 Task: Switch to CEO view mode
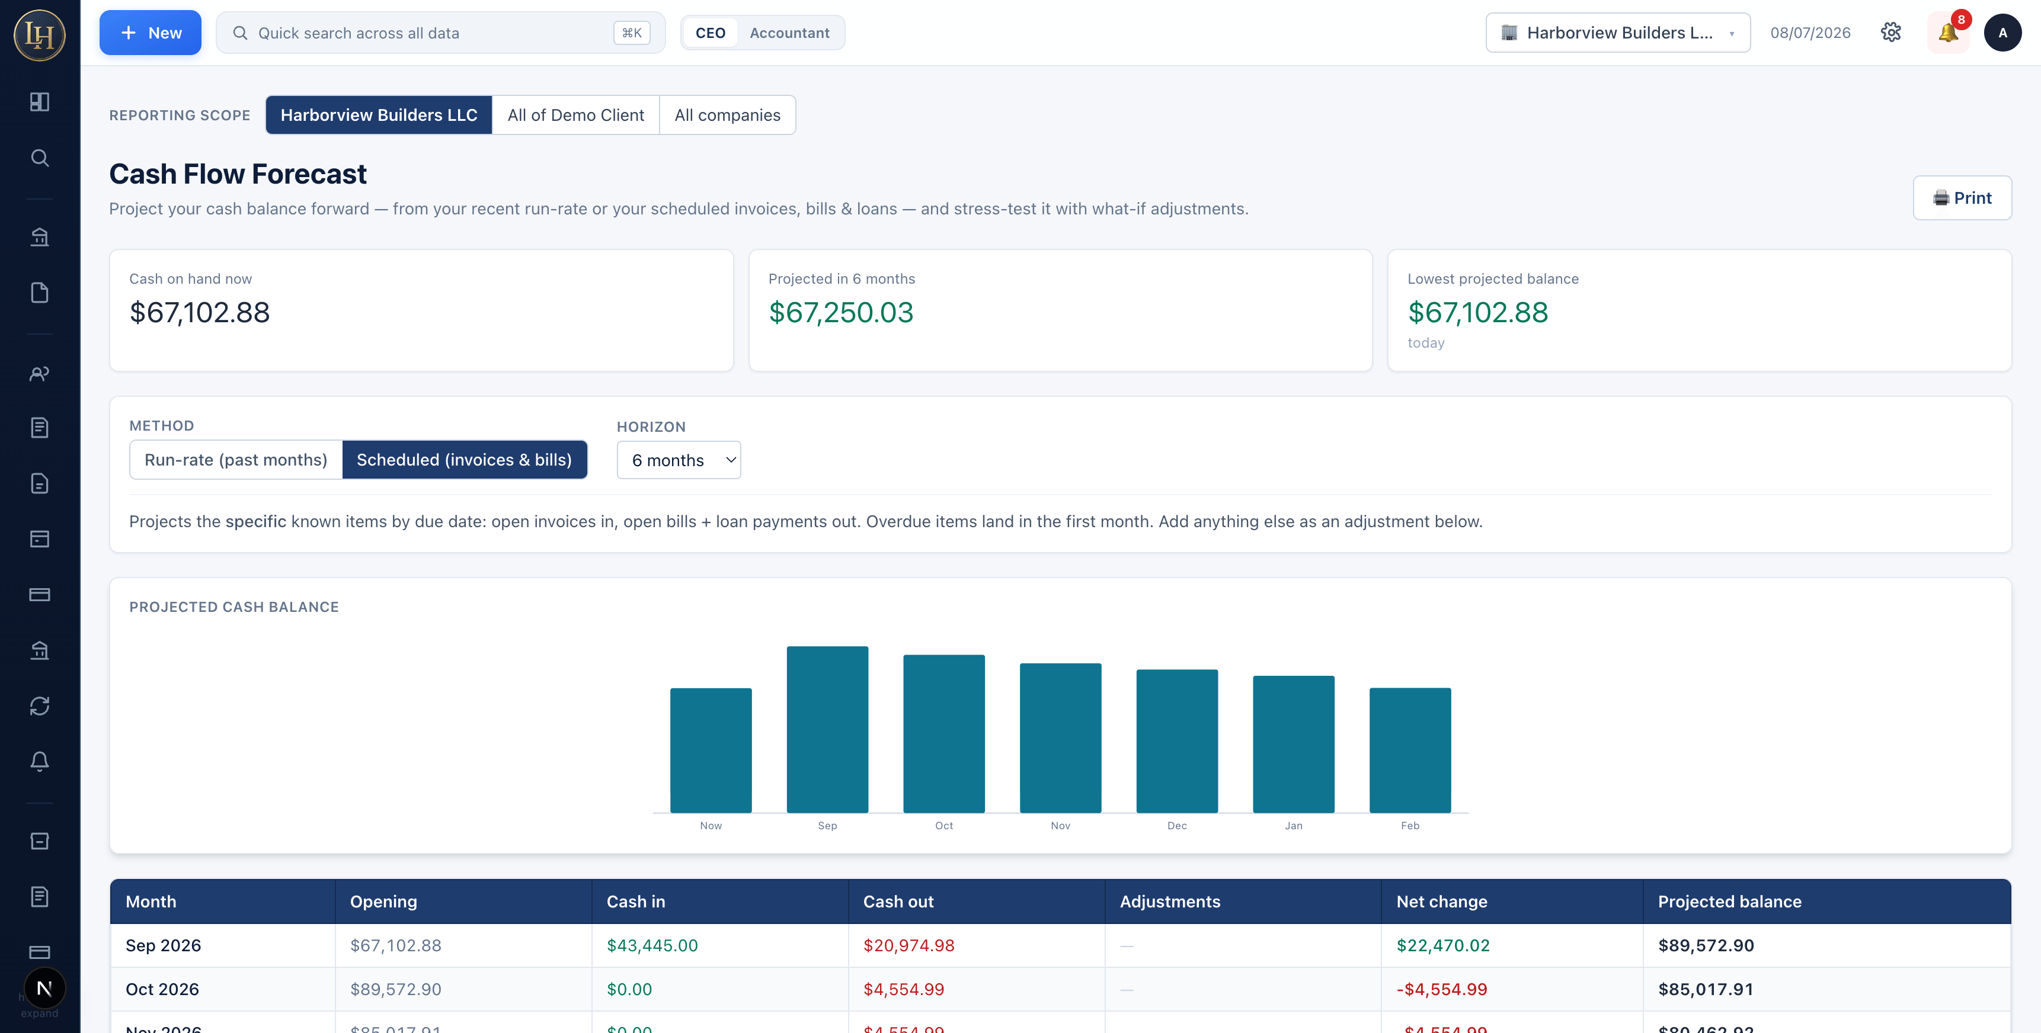coord(710,33)
